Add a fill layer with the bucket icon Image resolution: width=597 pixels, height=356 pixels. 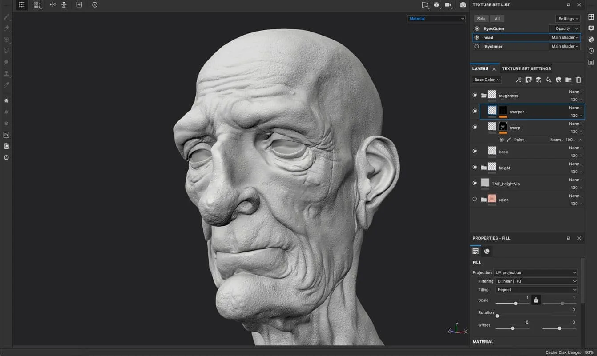click(549, 80)
